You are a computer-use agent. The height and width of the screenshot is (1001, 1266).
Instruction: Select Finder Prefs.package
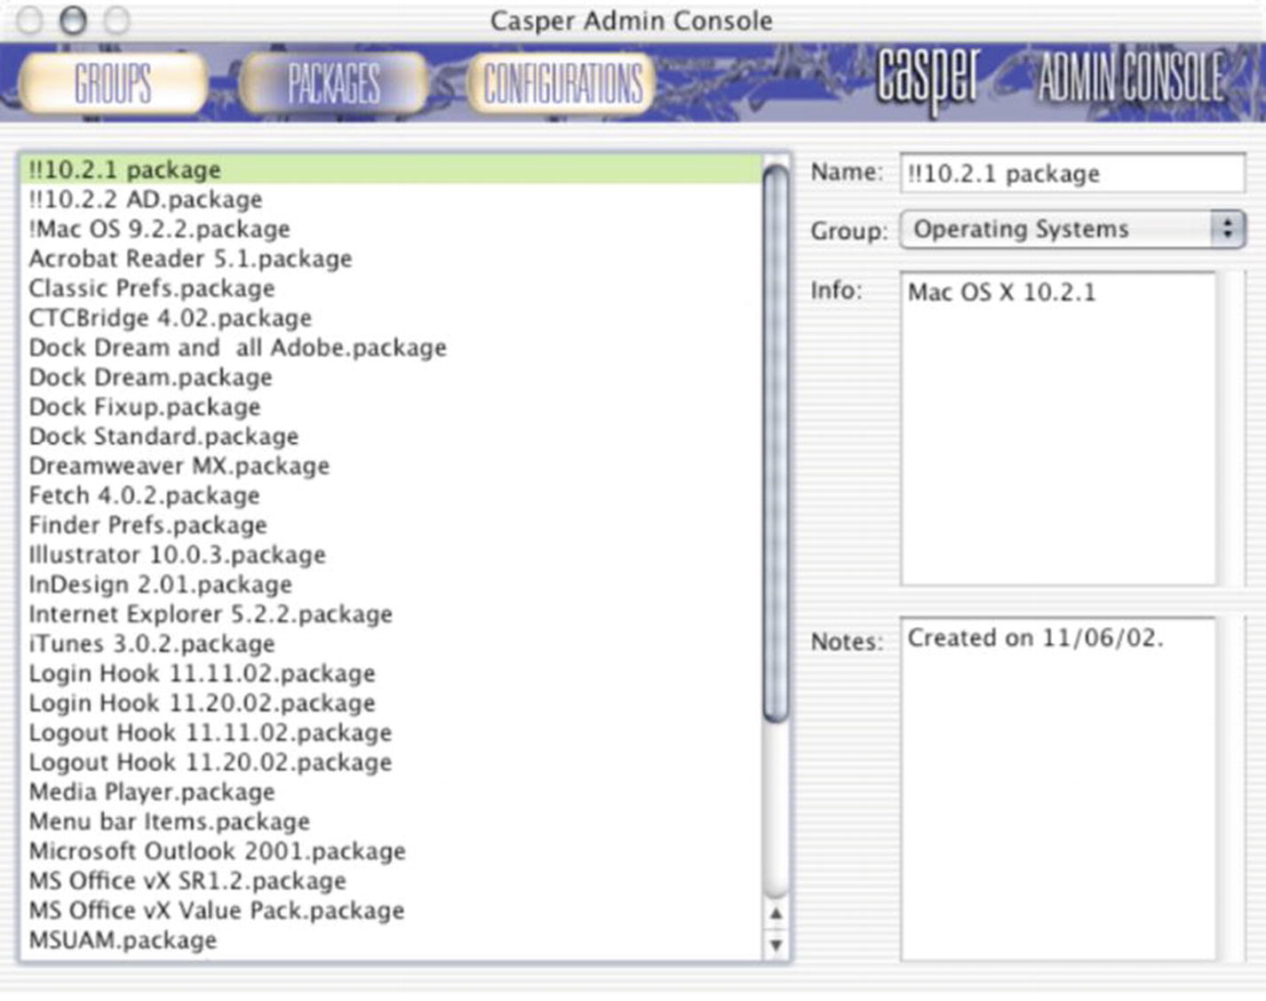391,525
